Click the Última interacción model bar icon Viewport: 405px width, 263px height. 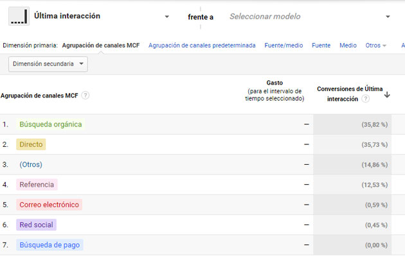(x=18, y=16)
